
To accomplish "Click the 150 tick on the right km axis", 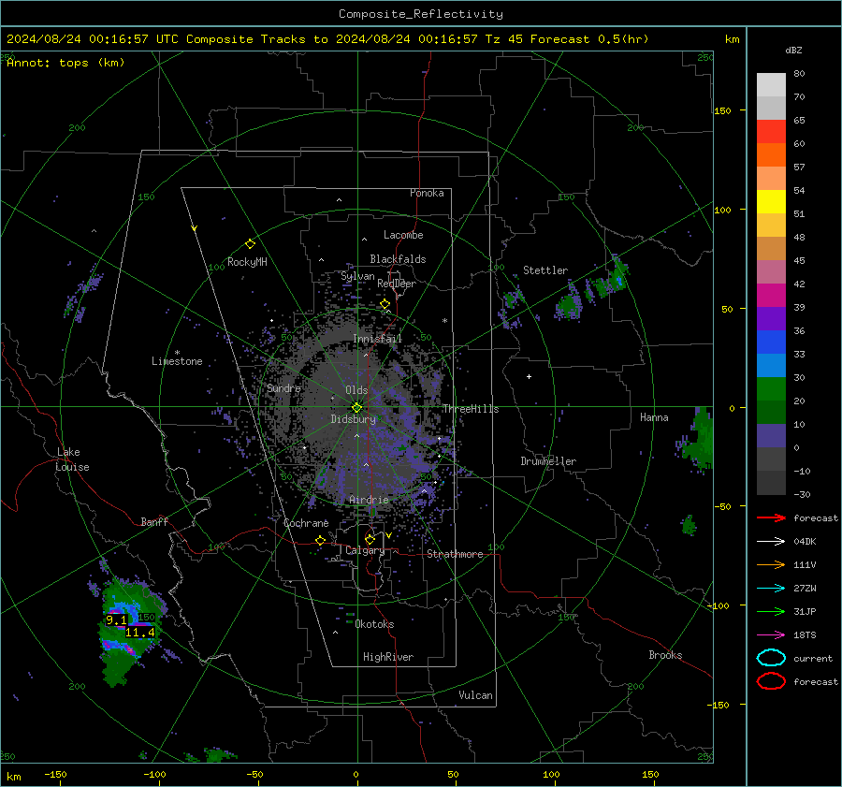I will [722, 110].
